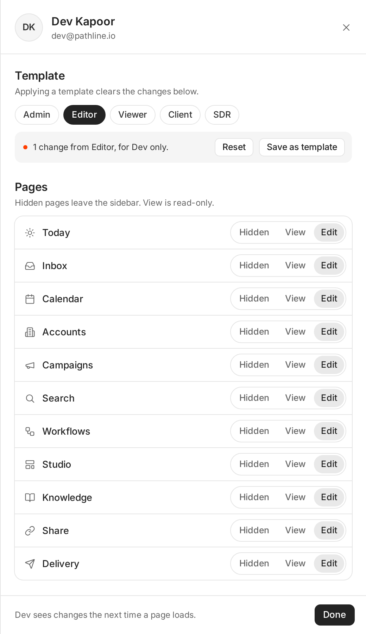Set Share page to View
366x634 pixels.
point(295,530)
